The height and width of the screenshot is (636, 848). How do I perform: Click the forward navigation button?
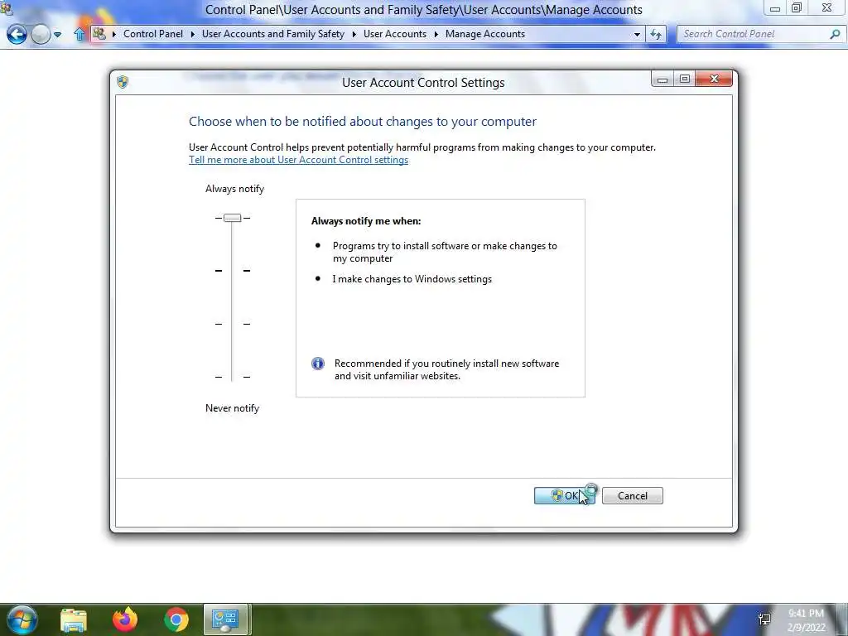point(41,34)
